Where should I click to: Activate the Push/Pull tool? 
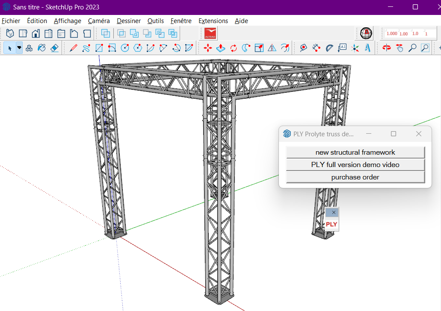point(220,48)
